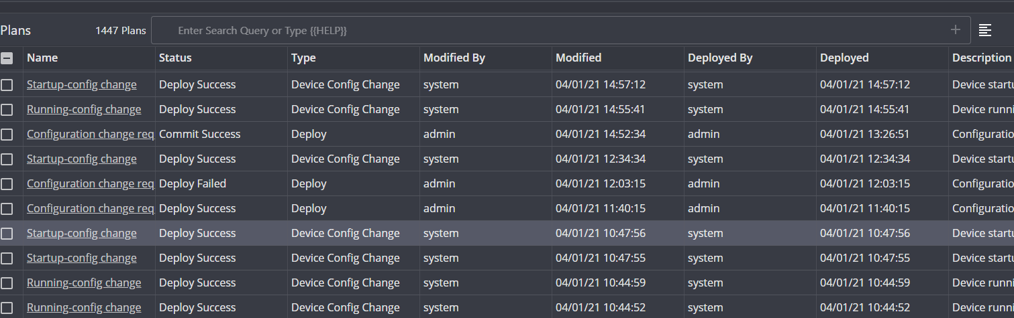
Task: Open the Configuration change request with Commit Success
Action: click(91, 135)
